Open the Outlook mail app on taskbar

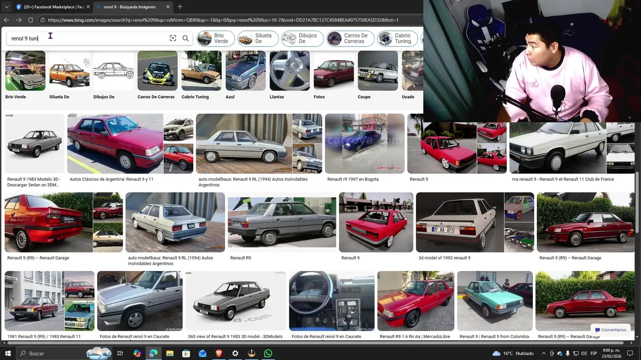[202, 353]
